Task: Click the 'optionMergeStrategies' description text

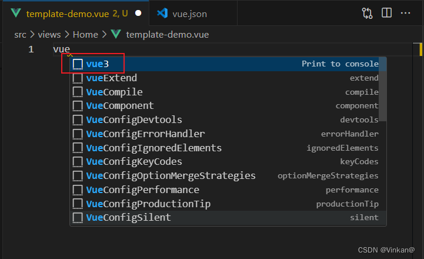Action: [x=328, y=176]
